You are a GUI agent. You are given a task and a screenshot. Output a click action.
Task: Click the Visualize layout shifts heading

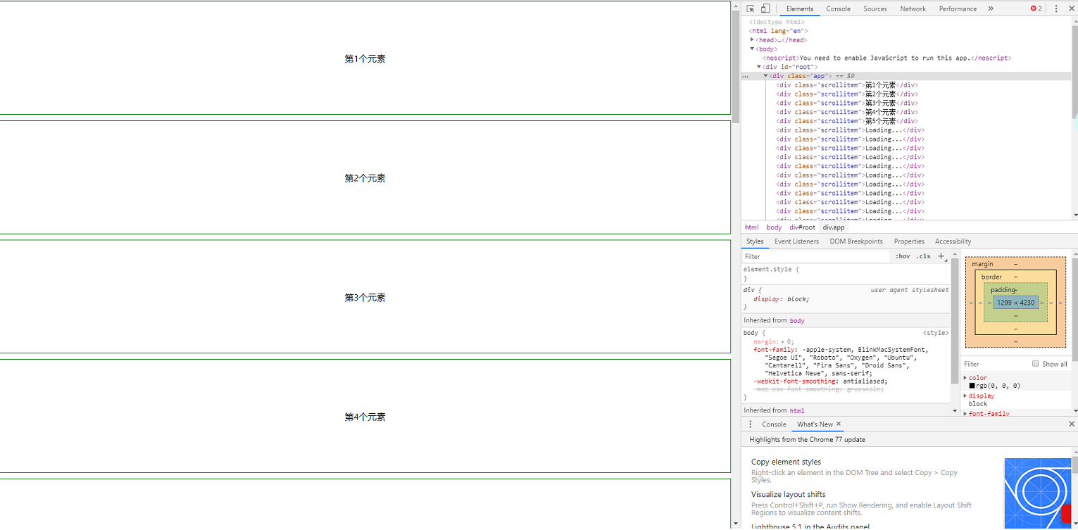tap(788, 494)
